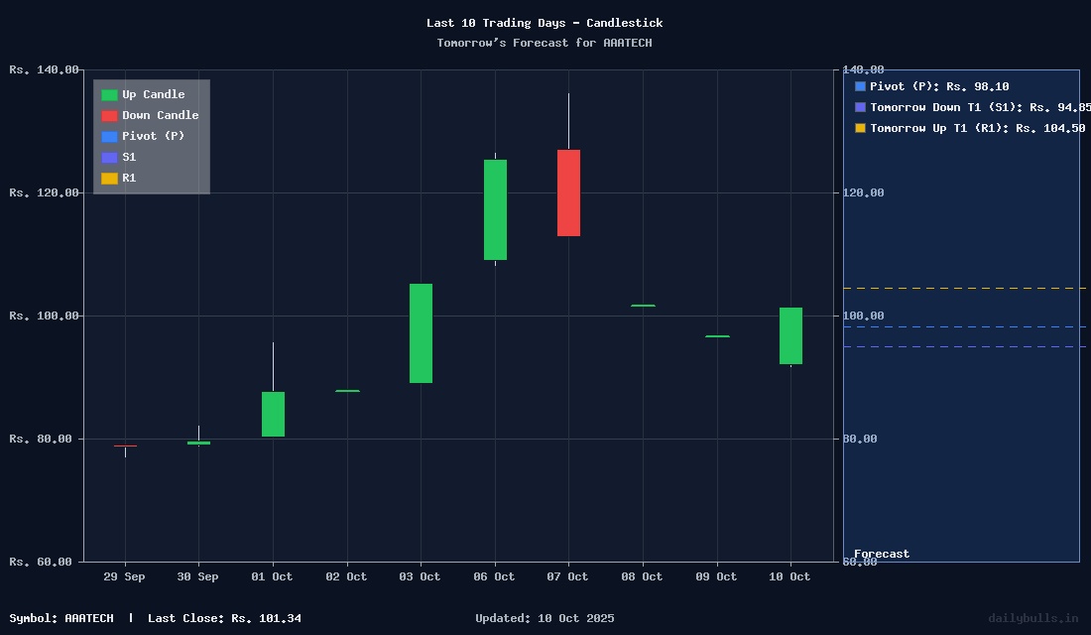Viewport: 1091px width, 635px height.
Task: Click the 29 Sep date axis label
Action: click(124, 576)
